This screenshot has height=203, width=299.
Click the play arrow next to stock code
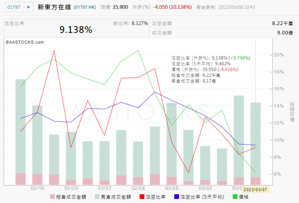click(29, 7)
